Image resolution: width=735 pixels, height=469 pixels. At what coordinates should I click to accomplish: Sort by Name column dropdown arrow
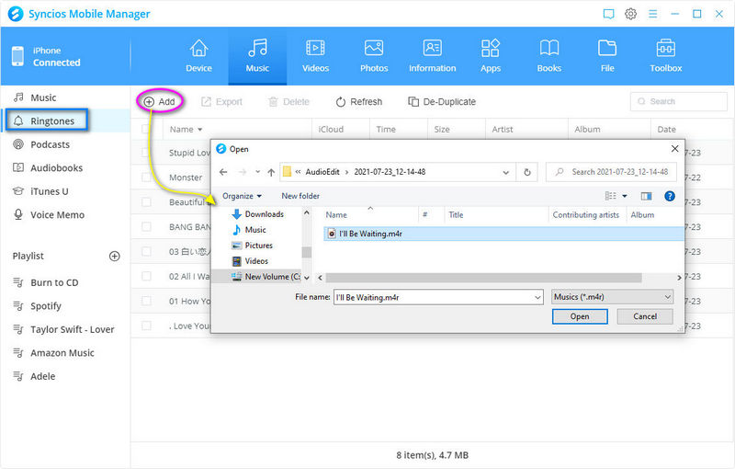200,130
